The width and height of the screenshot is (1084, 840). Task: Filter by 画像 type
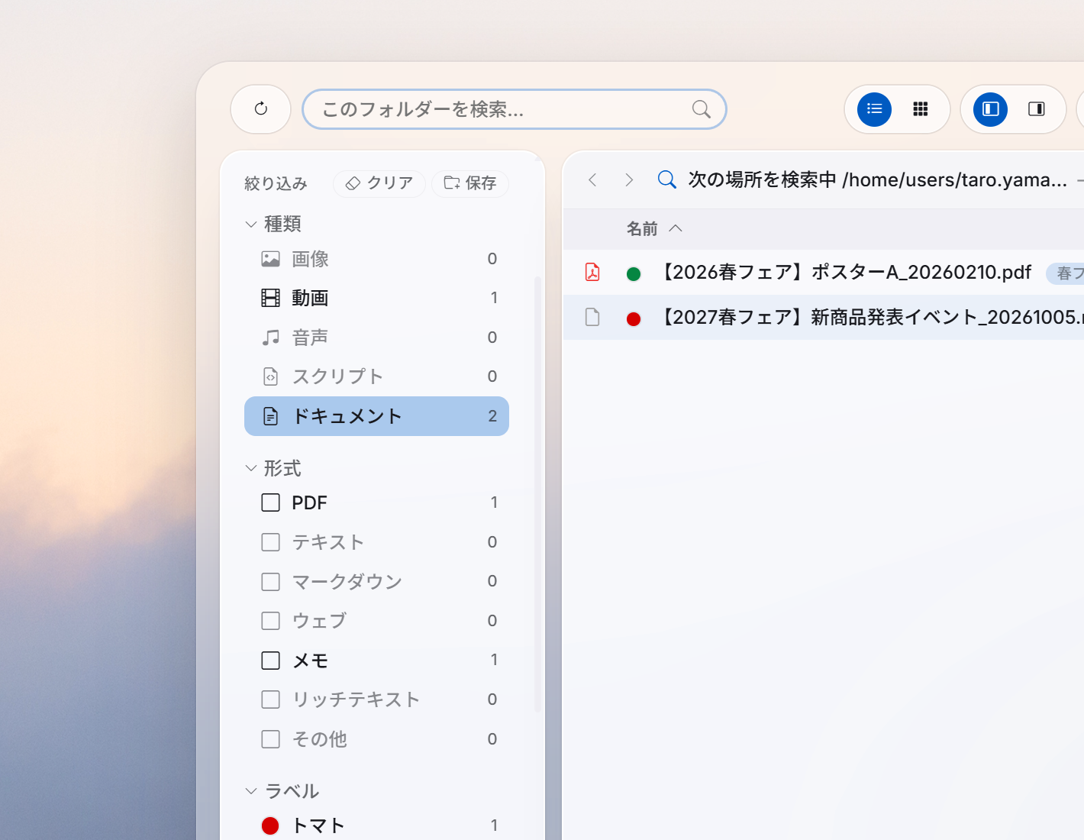376,259
